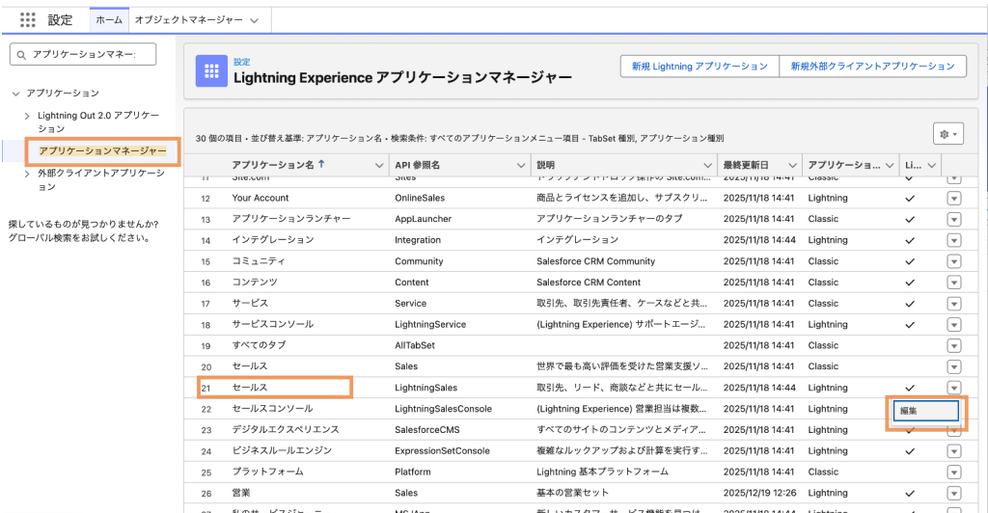Click the search magnifier icon in Quick Find
This screenshot has height=513, width=988.
click(x=21, y=55)
